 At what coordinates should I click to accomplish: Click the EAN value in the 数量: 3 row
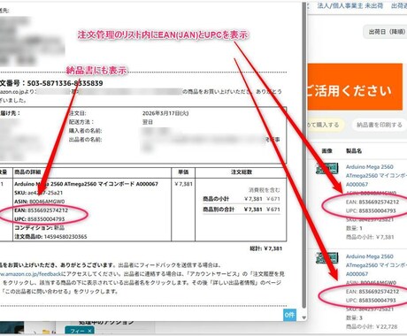(x=379, y=292)
